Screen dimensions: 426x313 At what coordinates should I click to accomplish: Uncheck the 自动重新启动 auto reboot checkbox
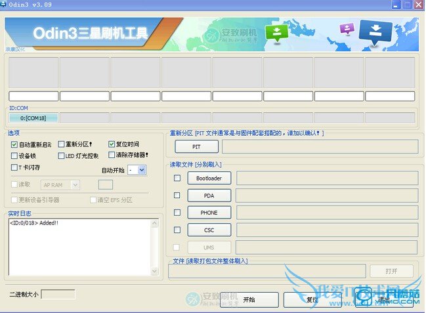pos(14,144)
